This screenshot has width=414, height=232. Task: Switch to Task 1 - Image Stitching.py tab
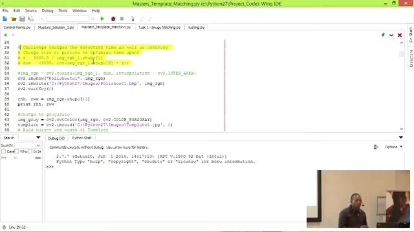(x=160, y=27)
